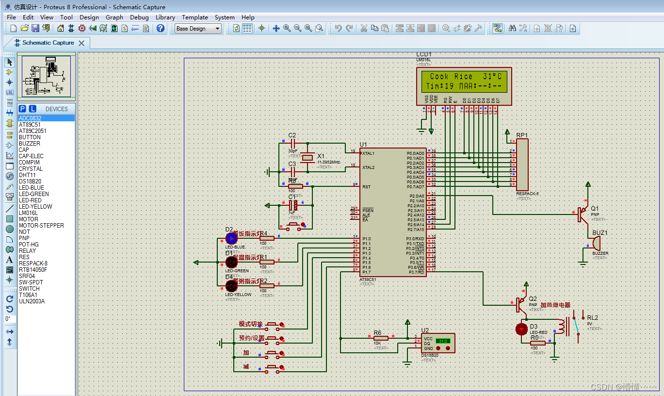Click the Paste clipboard icon
This screenshot has width=664, height=396.
tap(385, 29)
